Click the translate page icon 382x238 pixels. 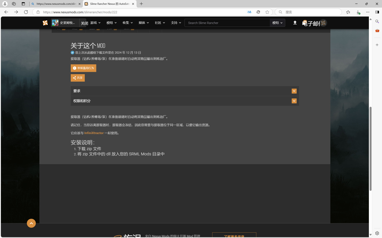(x=249, y=12)
